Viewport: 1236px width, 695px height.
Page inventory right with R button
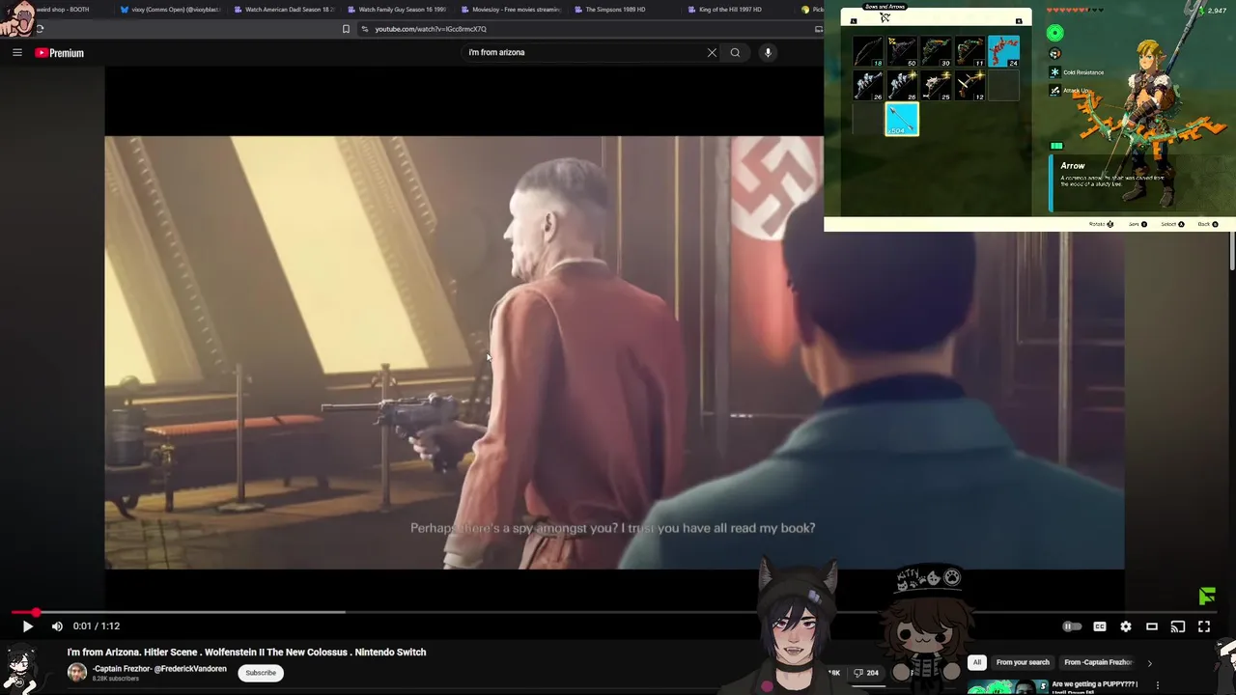tap(1018, 20)
